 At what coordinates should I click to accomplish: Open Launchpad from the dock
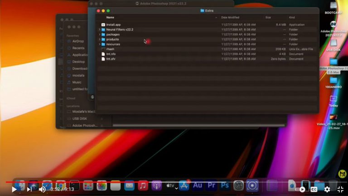coord(88,186)
